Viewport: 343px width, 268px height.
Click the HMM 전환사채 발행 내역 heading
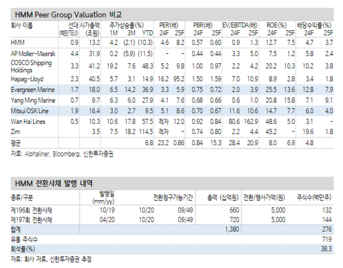[54, 183]
